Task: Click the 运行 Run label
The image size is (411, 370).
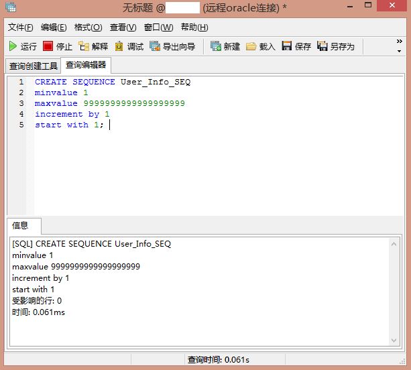Action: [x=29, y=47]
